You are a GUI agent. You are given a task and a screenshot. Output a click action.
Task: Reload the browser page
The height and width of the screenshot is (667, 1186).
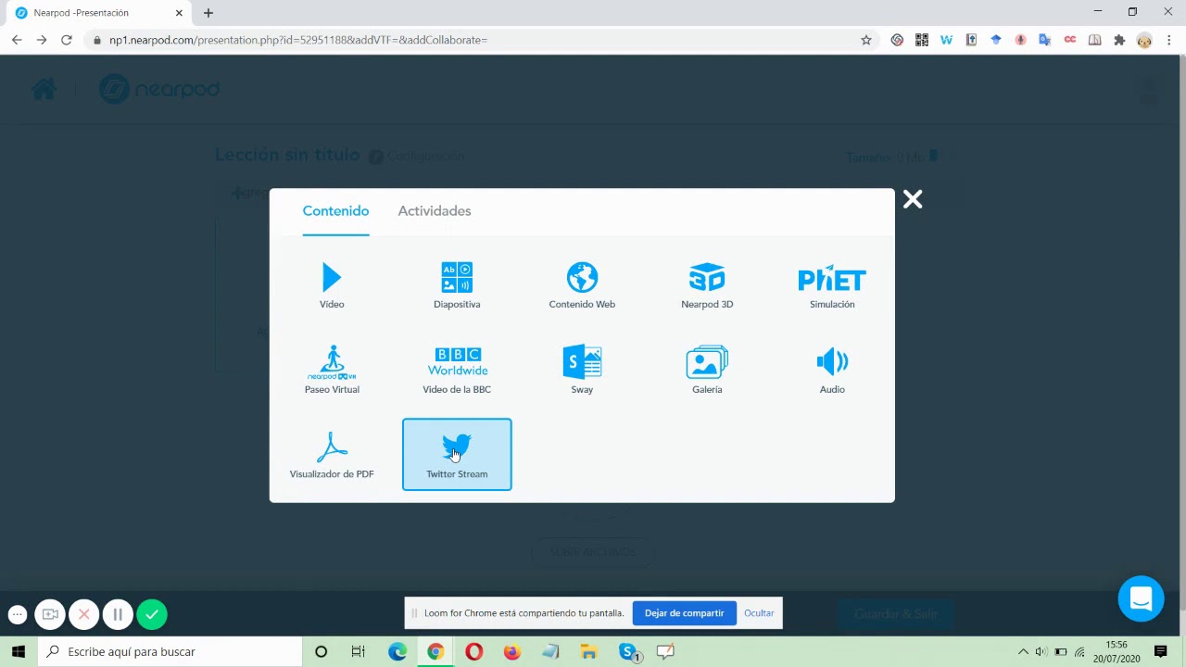tap(67, 40)
